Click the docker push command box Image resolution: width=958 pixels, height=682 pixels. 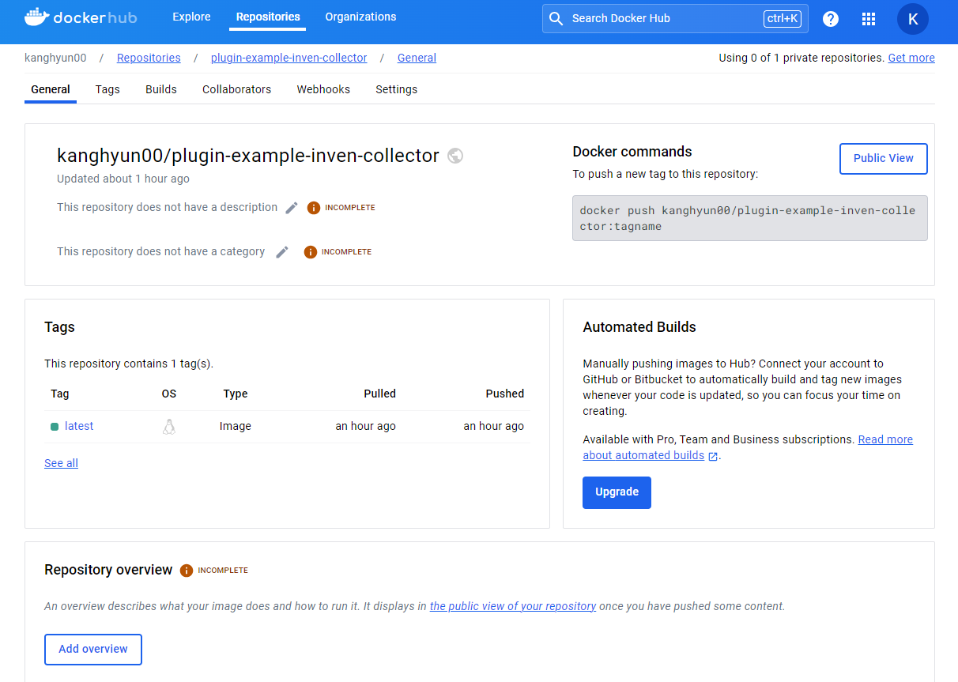tap(749, 218)
